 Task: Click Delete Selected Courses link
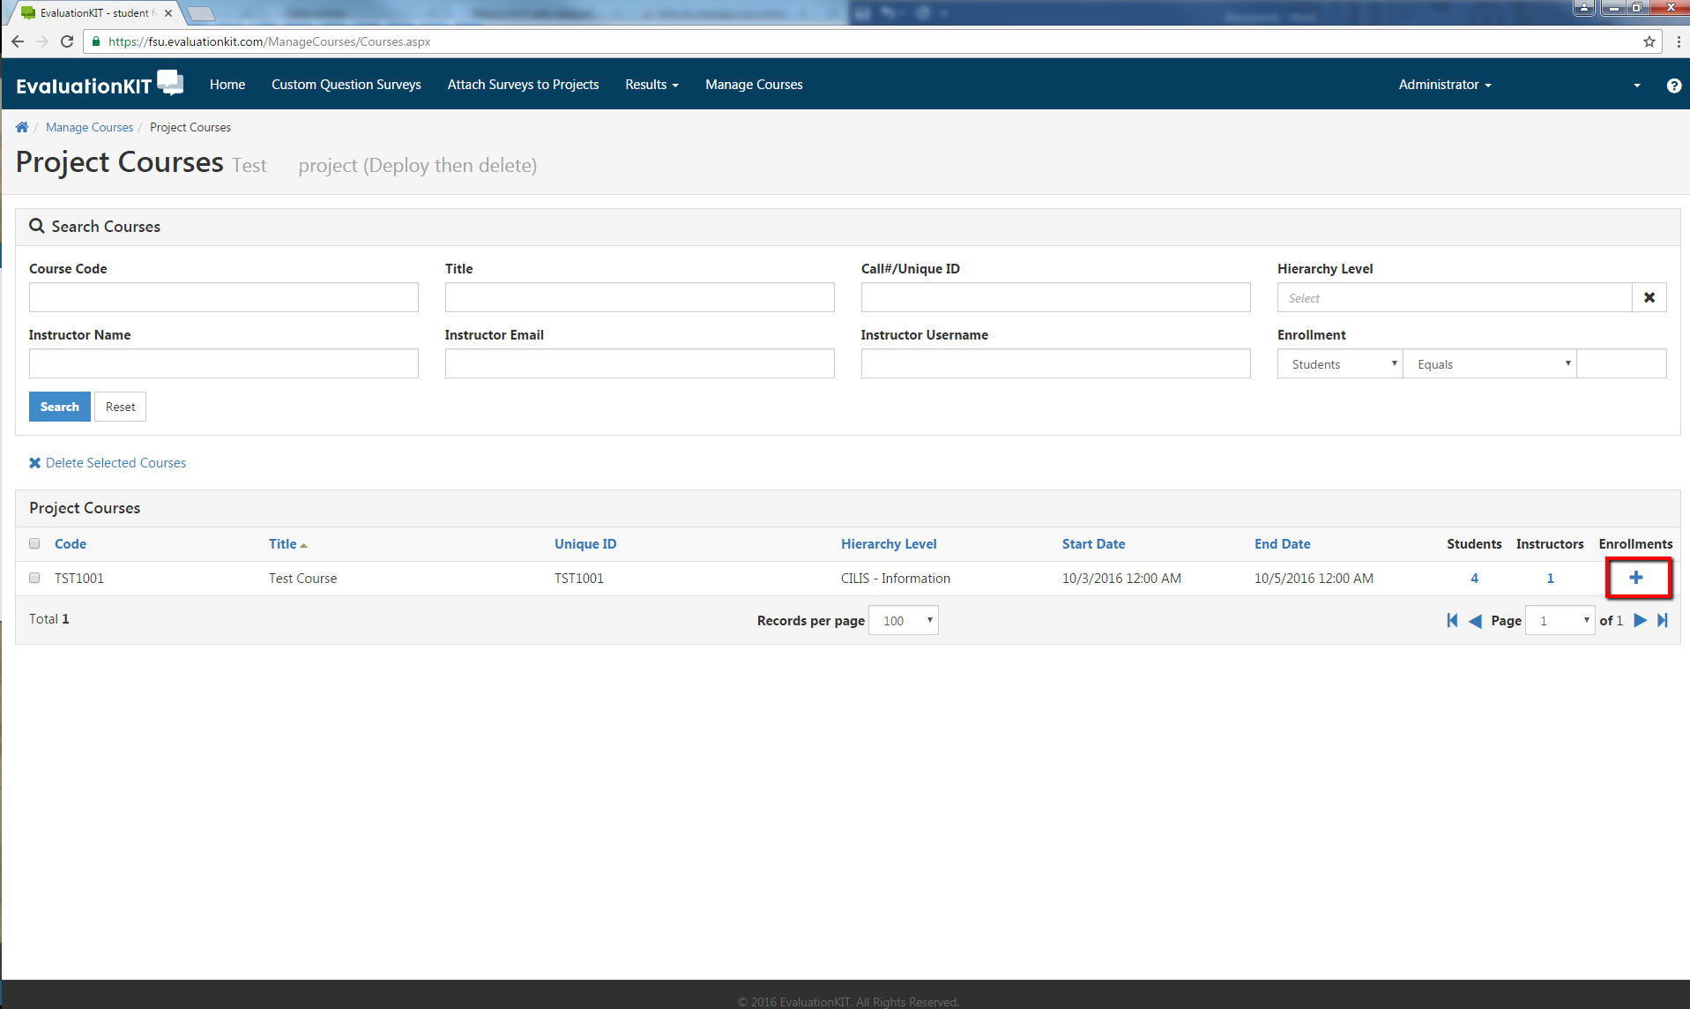108,463
